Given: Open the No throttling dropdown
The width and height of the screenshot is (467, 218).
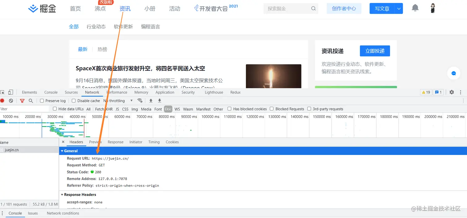Looking at the screenshot, I should tap(118, 101).
